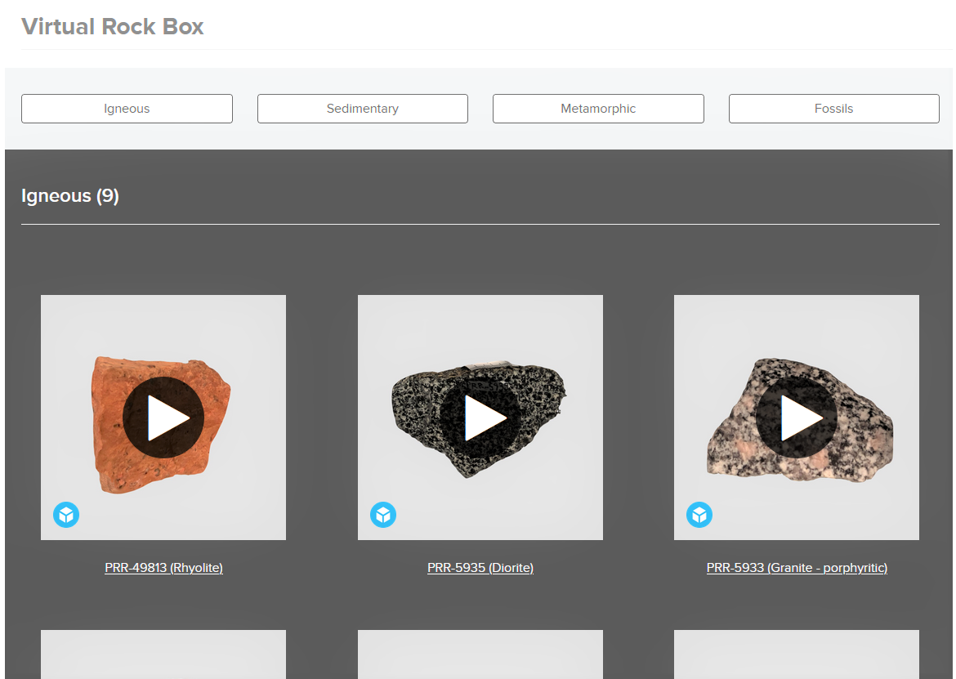Viewport: 956px width, 679px height.
Task: Play the Rhyolite 3D model
Action: tap(163, 418)
